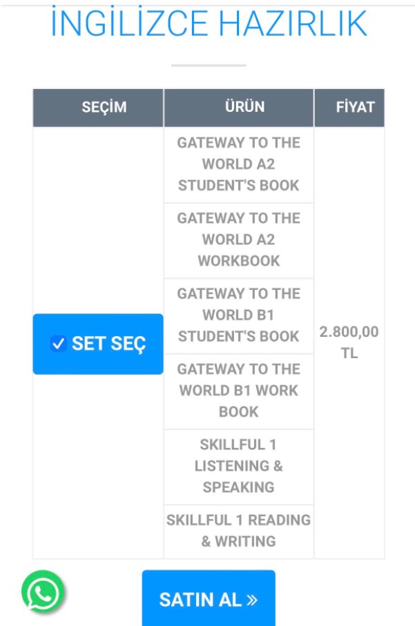Select Skillful 1 Reading & Writing row

238,530
